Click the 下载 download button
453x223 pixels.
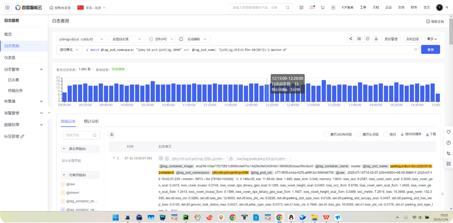(431, 134)
